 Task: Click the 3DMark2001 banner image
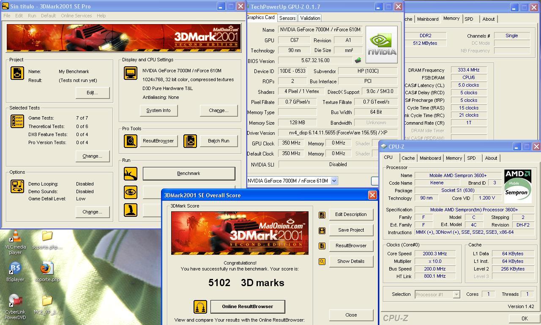[x=124, y=38]
